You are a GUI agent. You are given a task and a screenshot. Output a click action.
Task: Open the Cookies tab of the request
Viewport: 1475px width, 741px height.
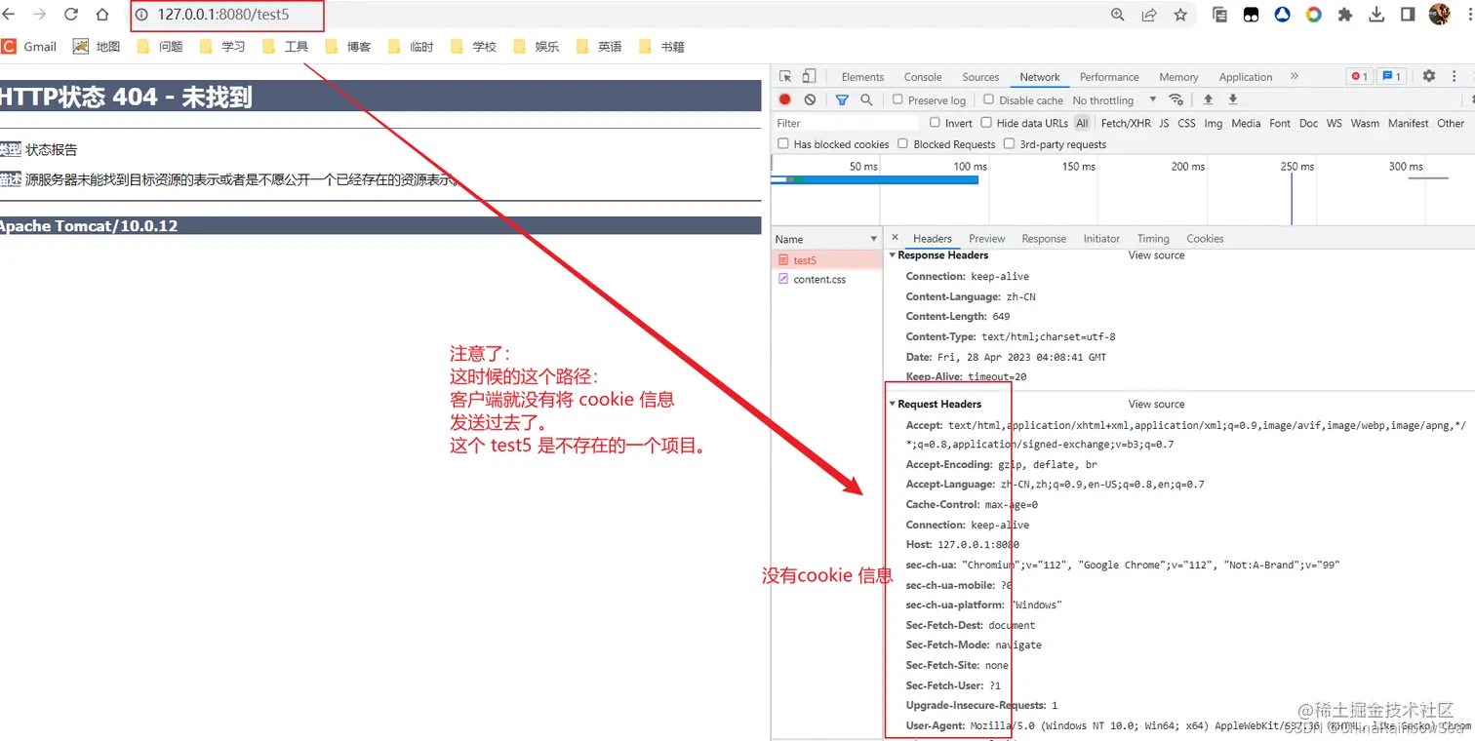tap(1205, 239)
